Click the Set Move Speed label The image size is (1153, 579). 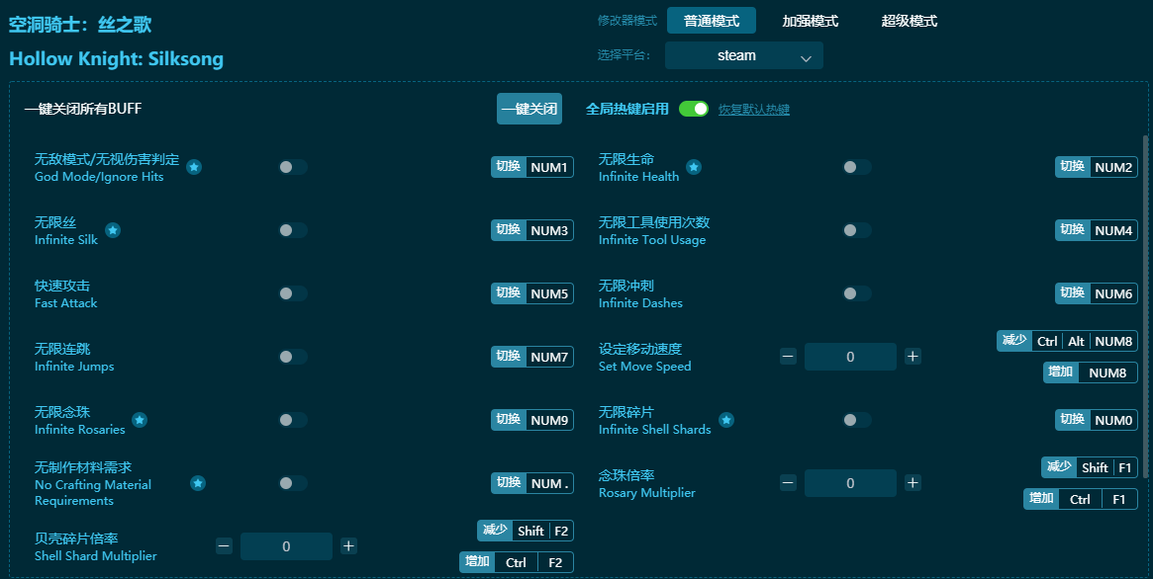tap(645, 357)
